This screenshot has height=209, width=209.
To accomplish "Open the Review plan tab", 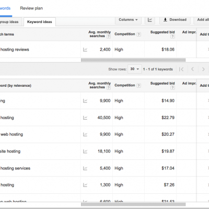I will tap(31, 8).
